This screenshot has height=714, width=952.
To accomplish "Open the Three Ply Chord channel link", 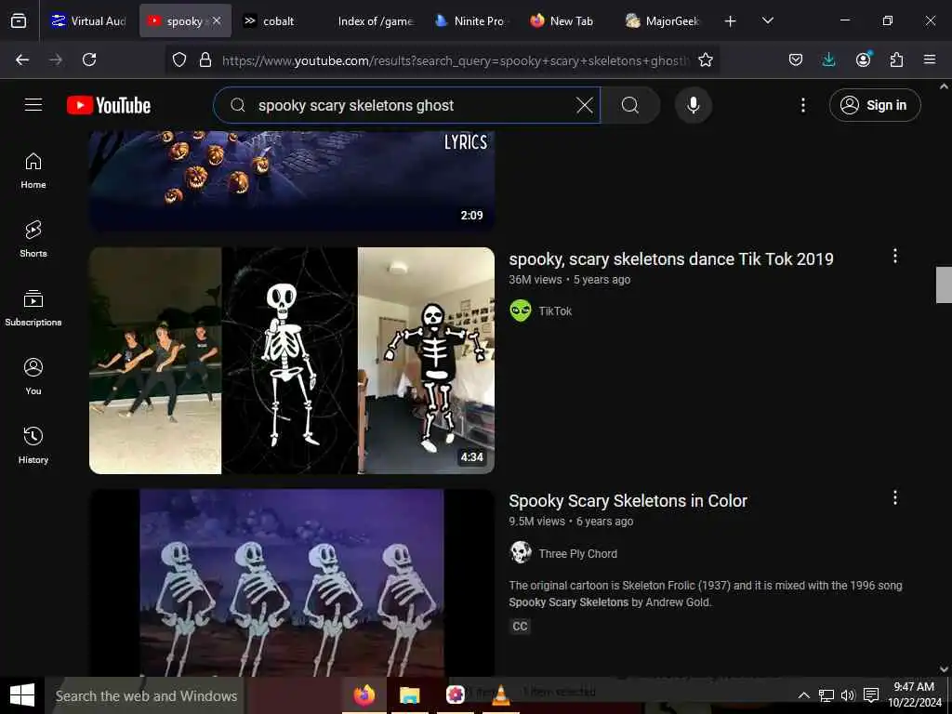I will 577,554.
